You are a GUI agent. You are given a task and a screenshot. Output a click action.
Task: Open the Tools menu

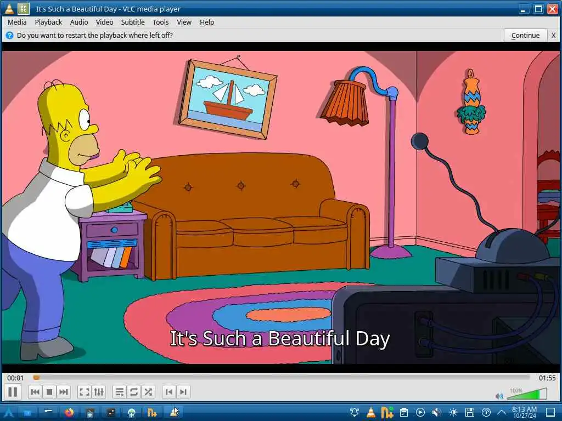pos(160,22)
